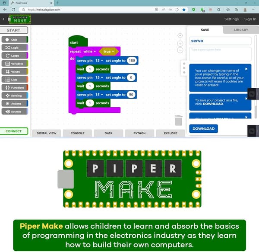259x252 pixels.
Task: Open the true boolean value dropdown
Action: pos(109,51)
